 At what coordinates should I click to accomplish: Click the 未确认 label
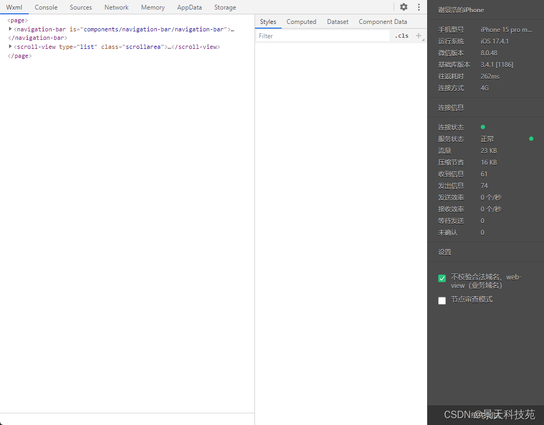447,233
